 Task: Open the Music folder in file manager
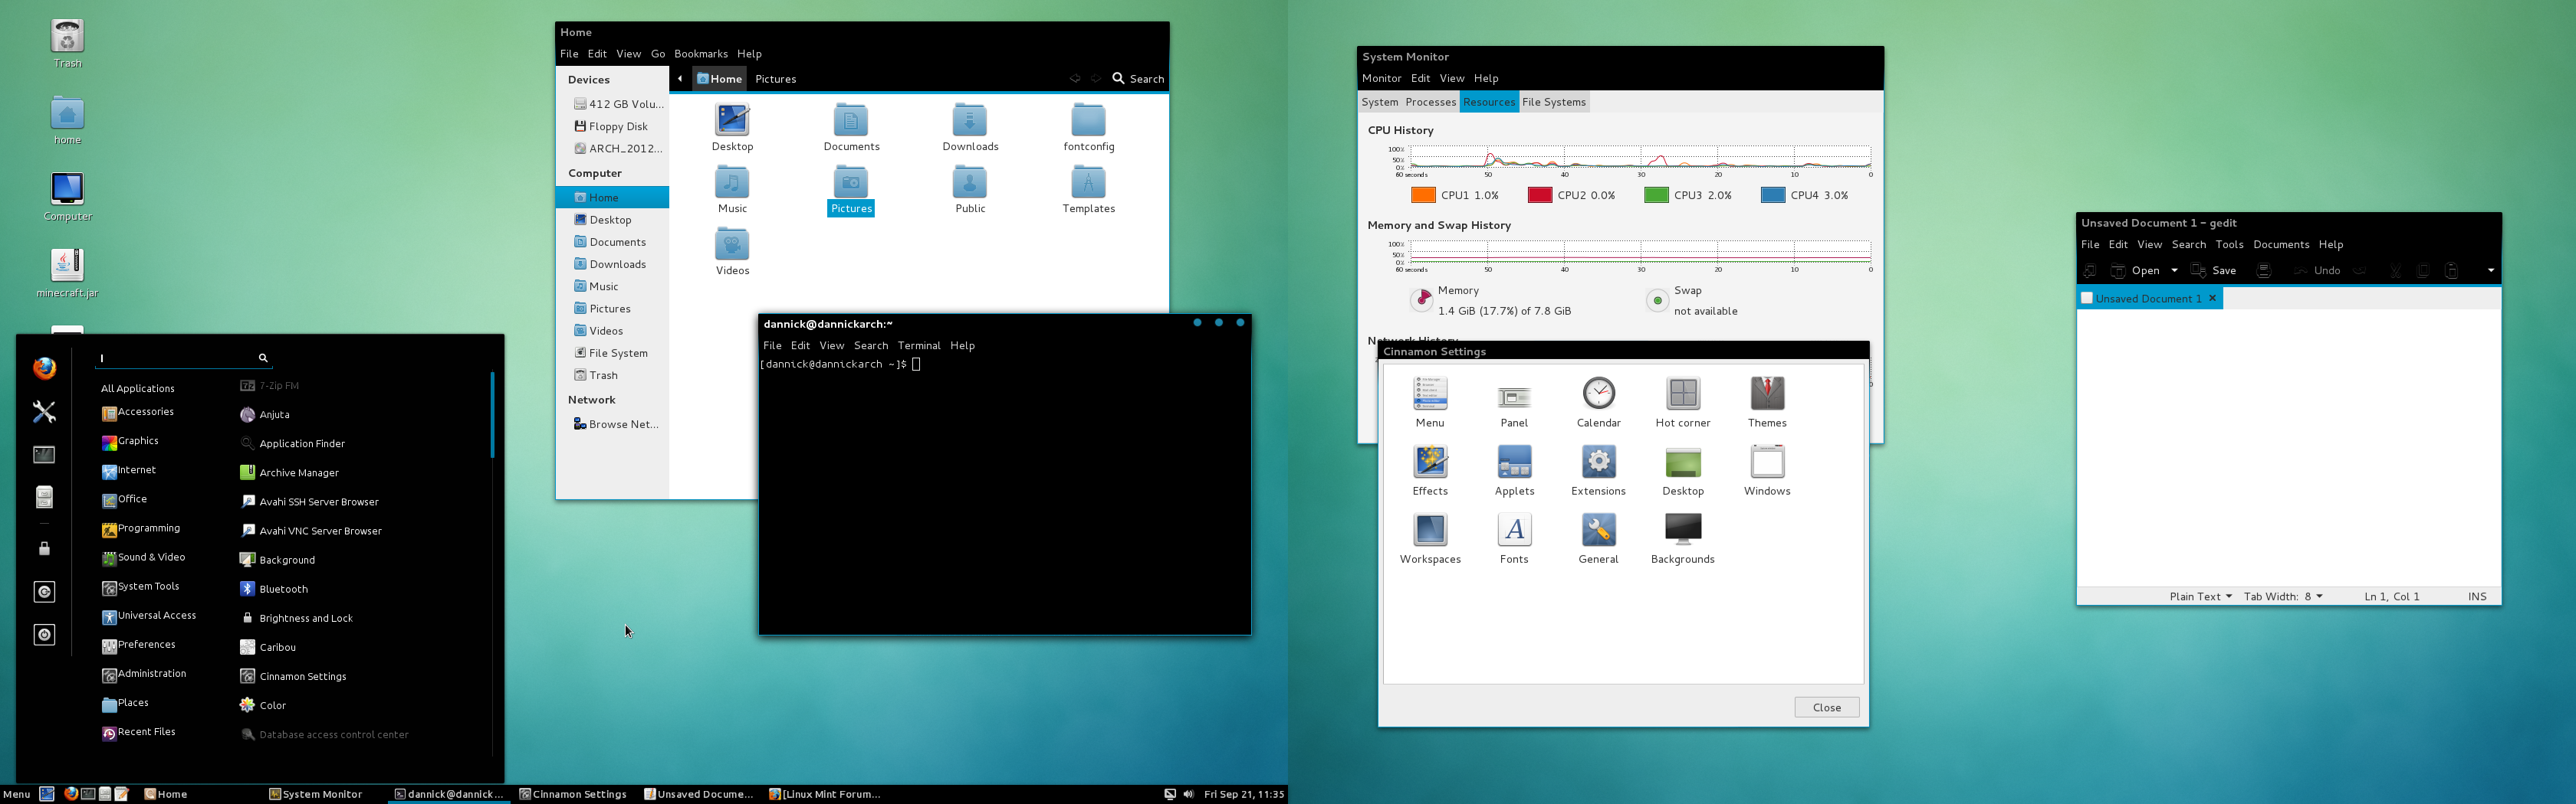[732, 190]
